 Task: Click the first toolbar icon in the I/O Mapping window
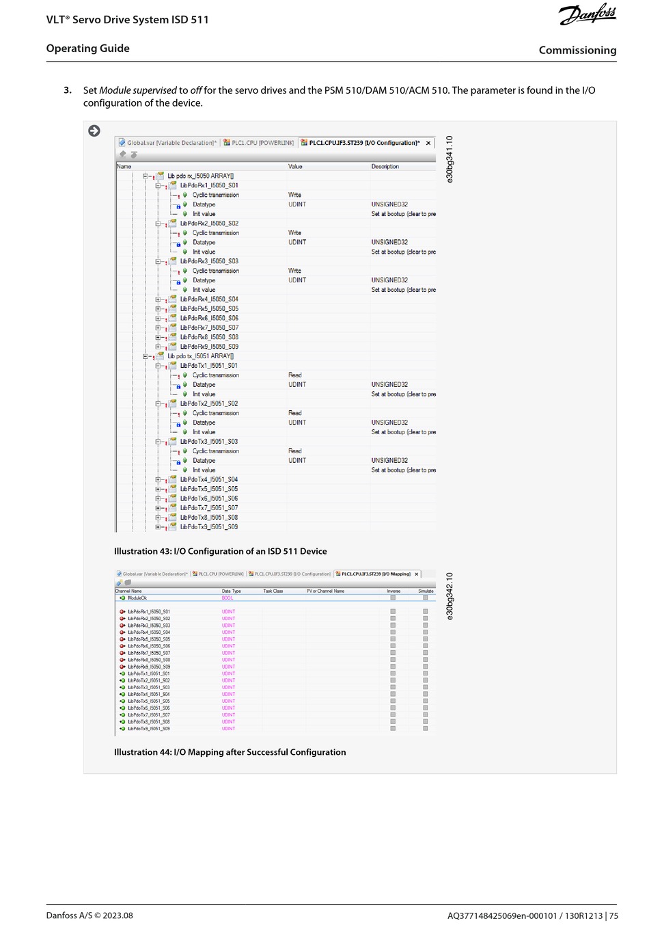(119, 583)
